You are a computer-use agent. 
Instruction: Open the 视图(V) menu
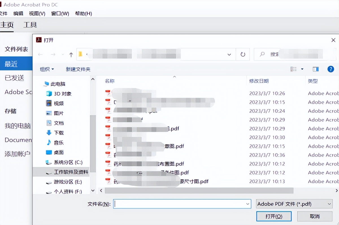click(x=37, y=13)
